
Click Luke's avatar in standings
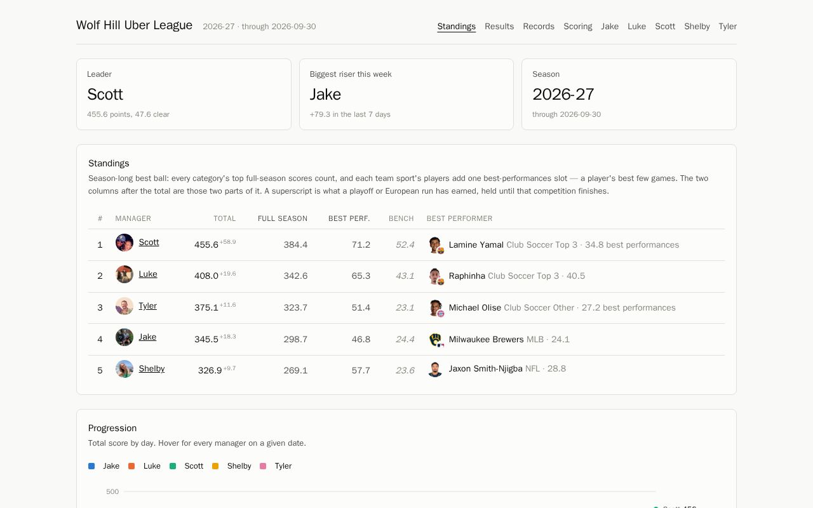tap(124, 274)
